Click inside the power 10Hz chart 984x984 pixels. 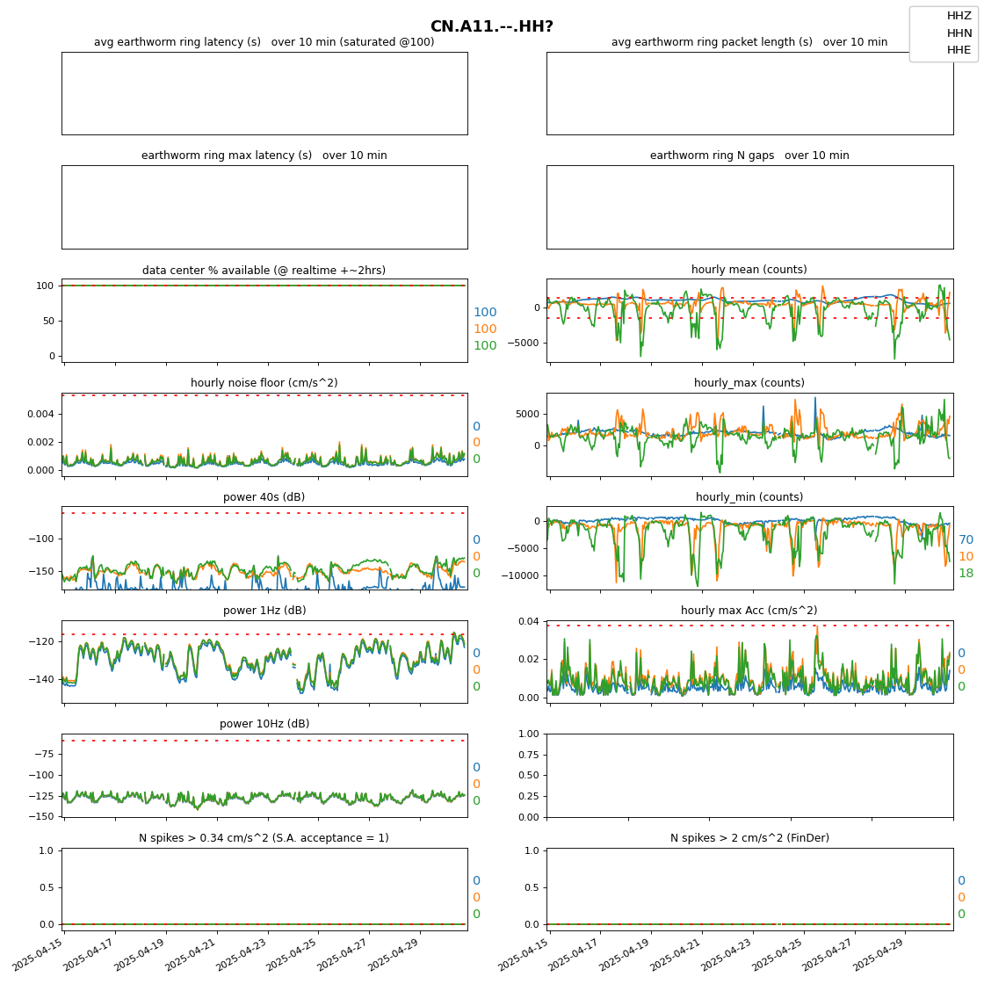(264, 775)
